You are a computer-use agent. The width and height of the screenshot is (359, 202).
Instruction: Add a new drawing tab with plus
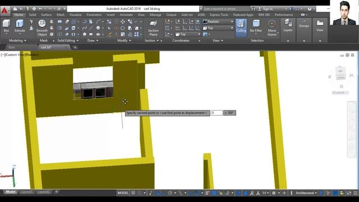[x=75, y=47]
